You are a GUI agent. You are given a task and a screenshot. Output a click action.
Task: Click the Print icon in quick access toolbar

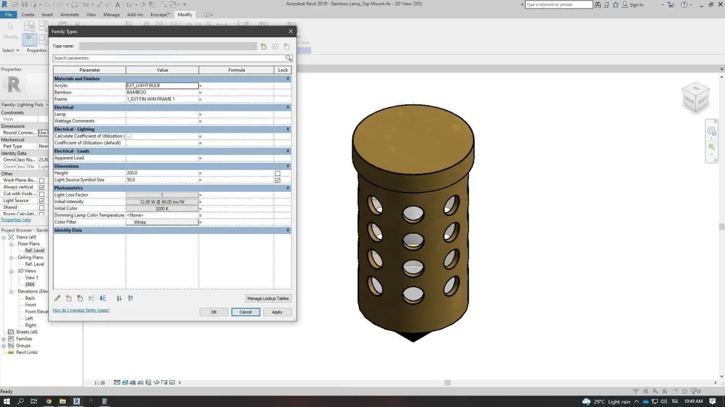74,5
